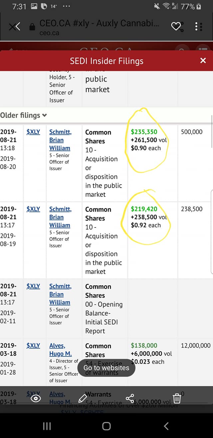213x438 pixels.
Task: Open the three-dot overflow menu
Action: [199, 27]
